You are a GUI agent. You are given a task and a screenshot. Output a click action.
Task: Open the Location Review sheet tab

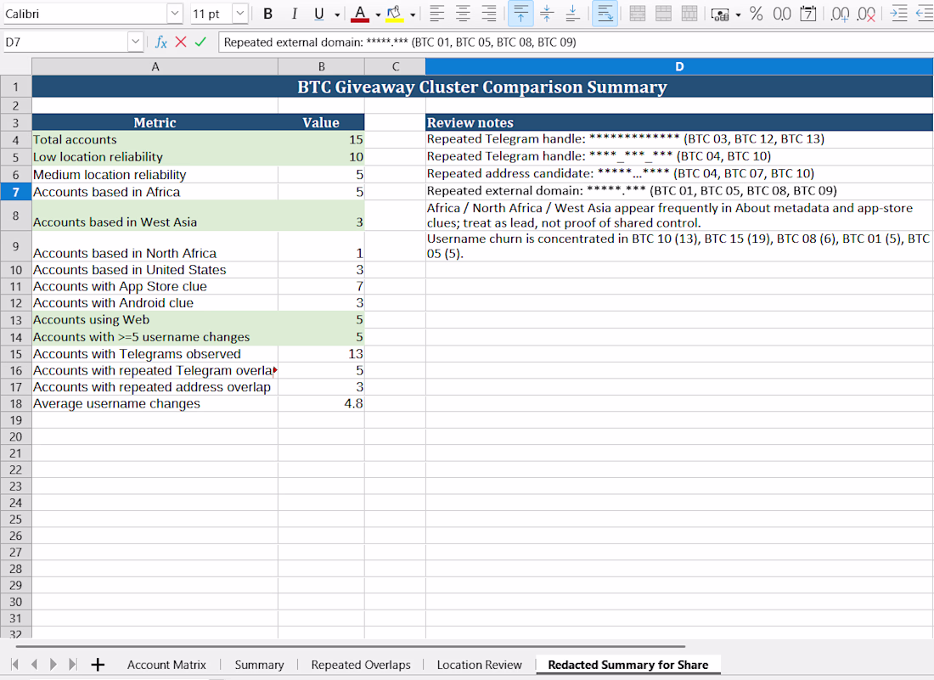coord(479,665)
